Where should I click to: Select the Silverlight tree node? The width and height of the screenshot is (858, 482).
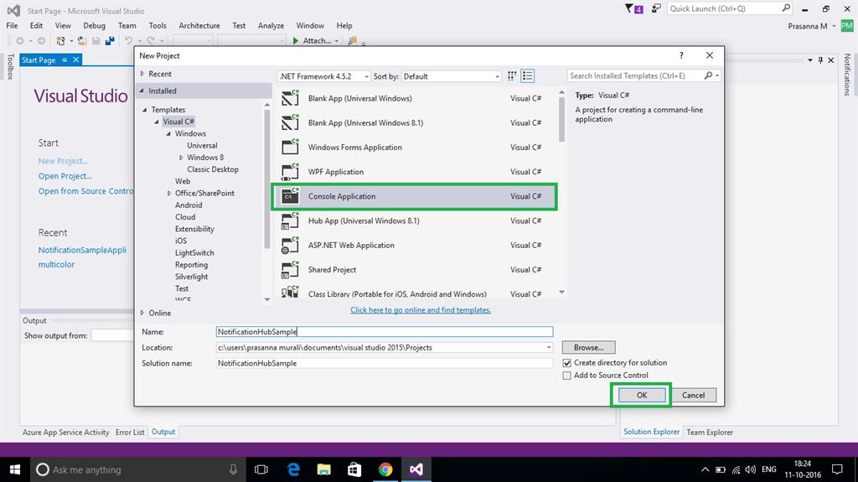pyautogui.click(x=191, y=277)
